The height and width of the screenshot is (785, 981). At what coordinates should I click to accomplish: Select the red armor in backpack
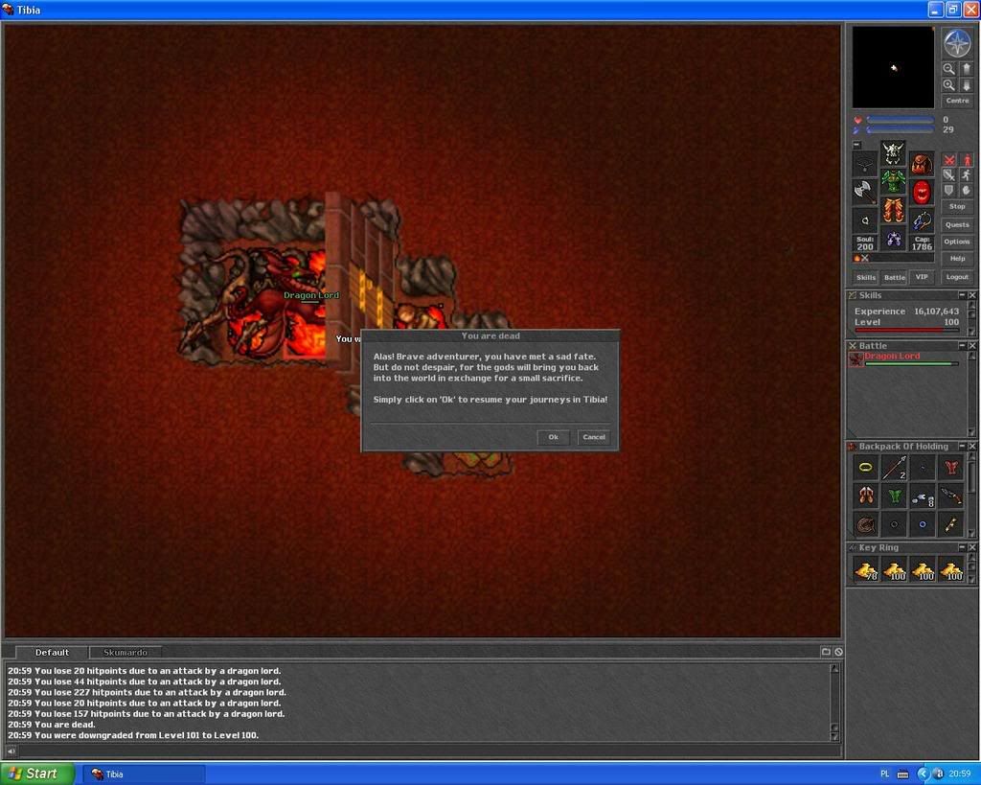(951, 467)
